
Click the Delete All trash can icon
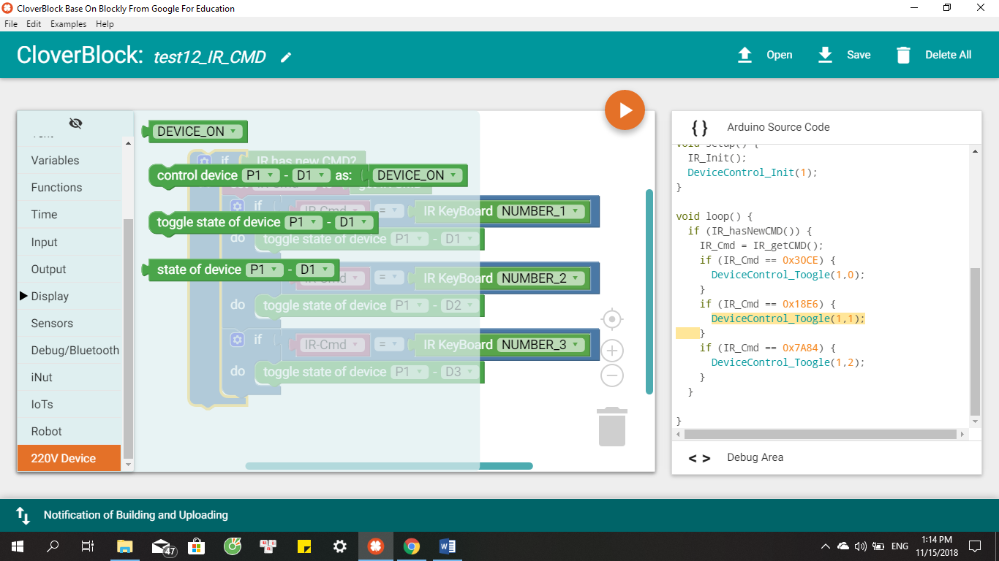coord(903,55)
